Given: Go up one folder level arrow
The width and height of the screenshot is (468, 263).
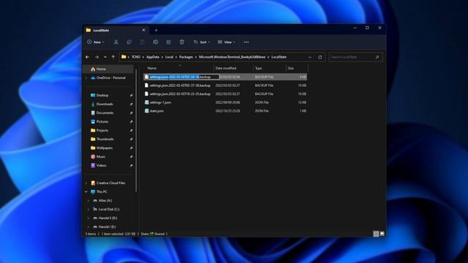Looking at the screenshot, I should [x=113, y=57].
